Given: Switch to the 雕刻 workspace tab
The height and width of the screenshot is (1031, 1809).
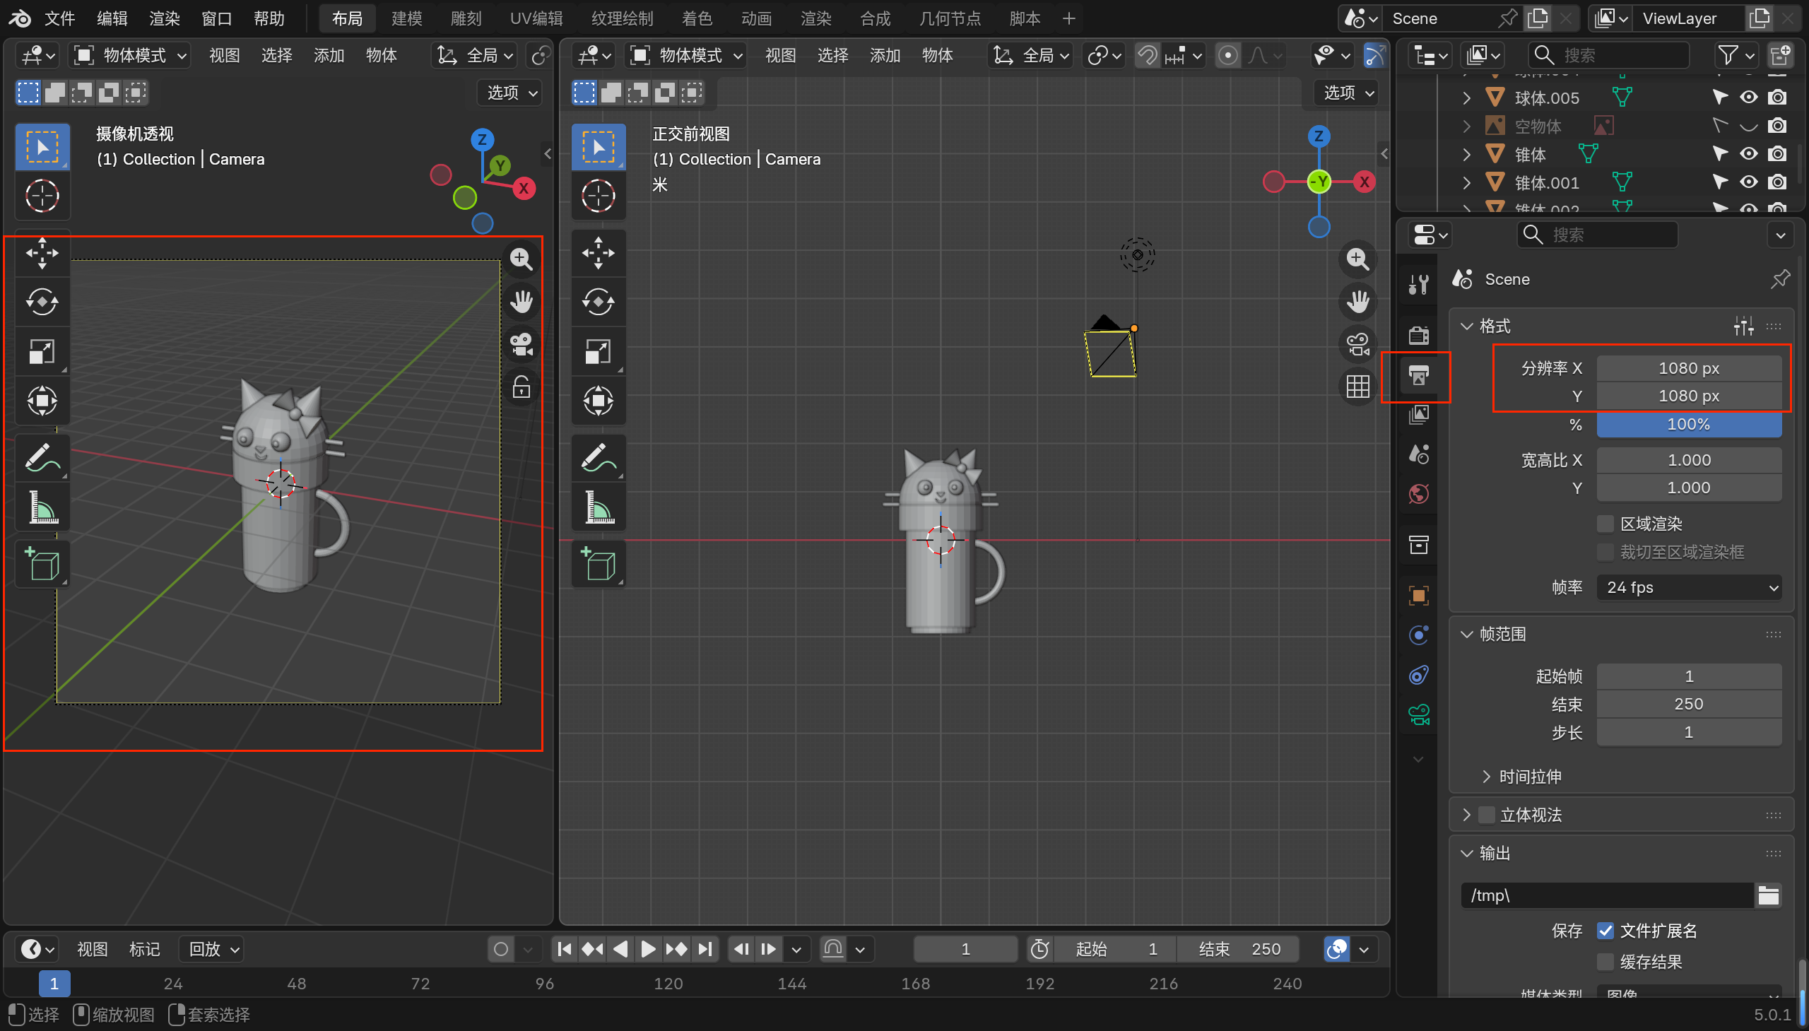Looking at the screenshot, I should [466, 18].
